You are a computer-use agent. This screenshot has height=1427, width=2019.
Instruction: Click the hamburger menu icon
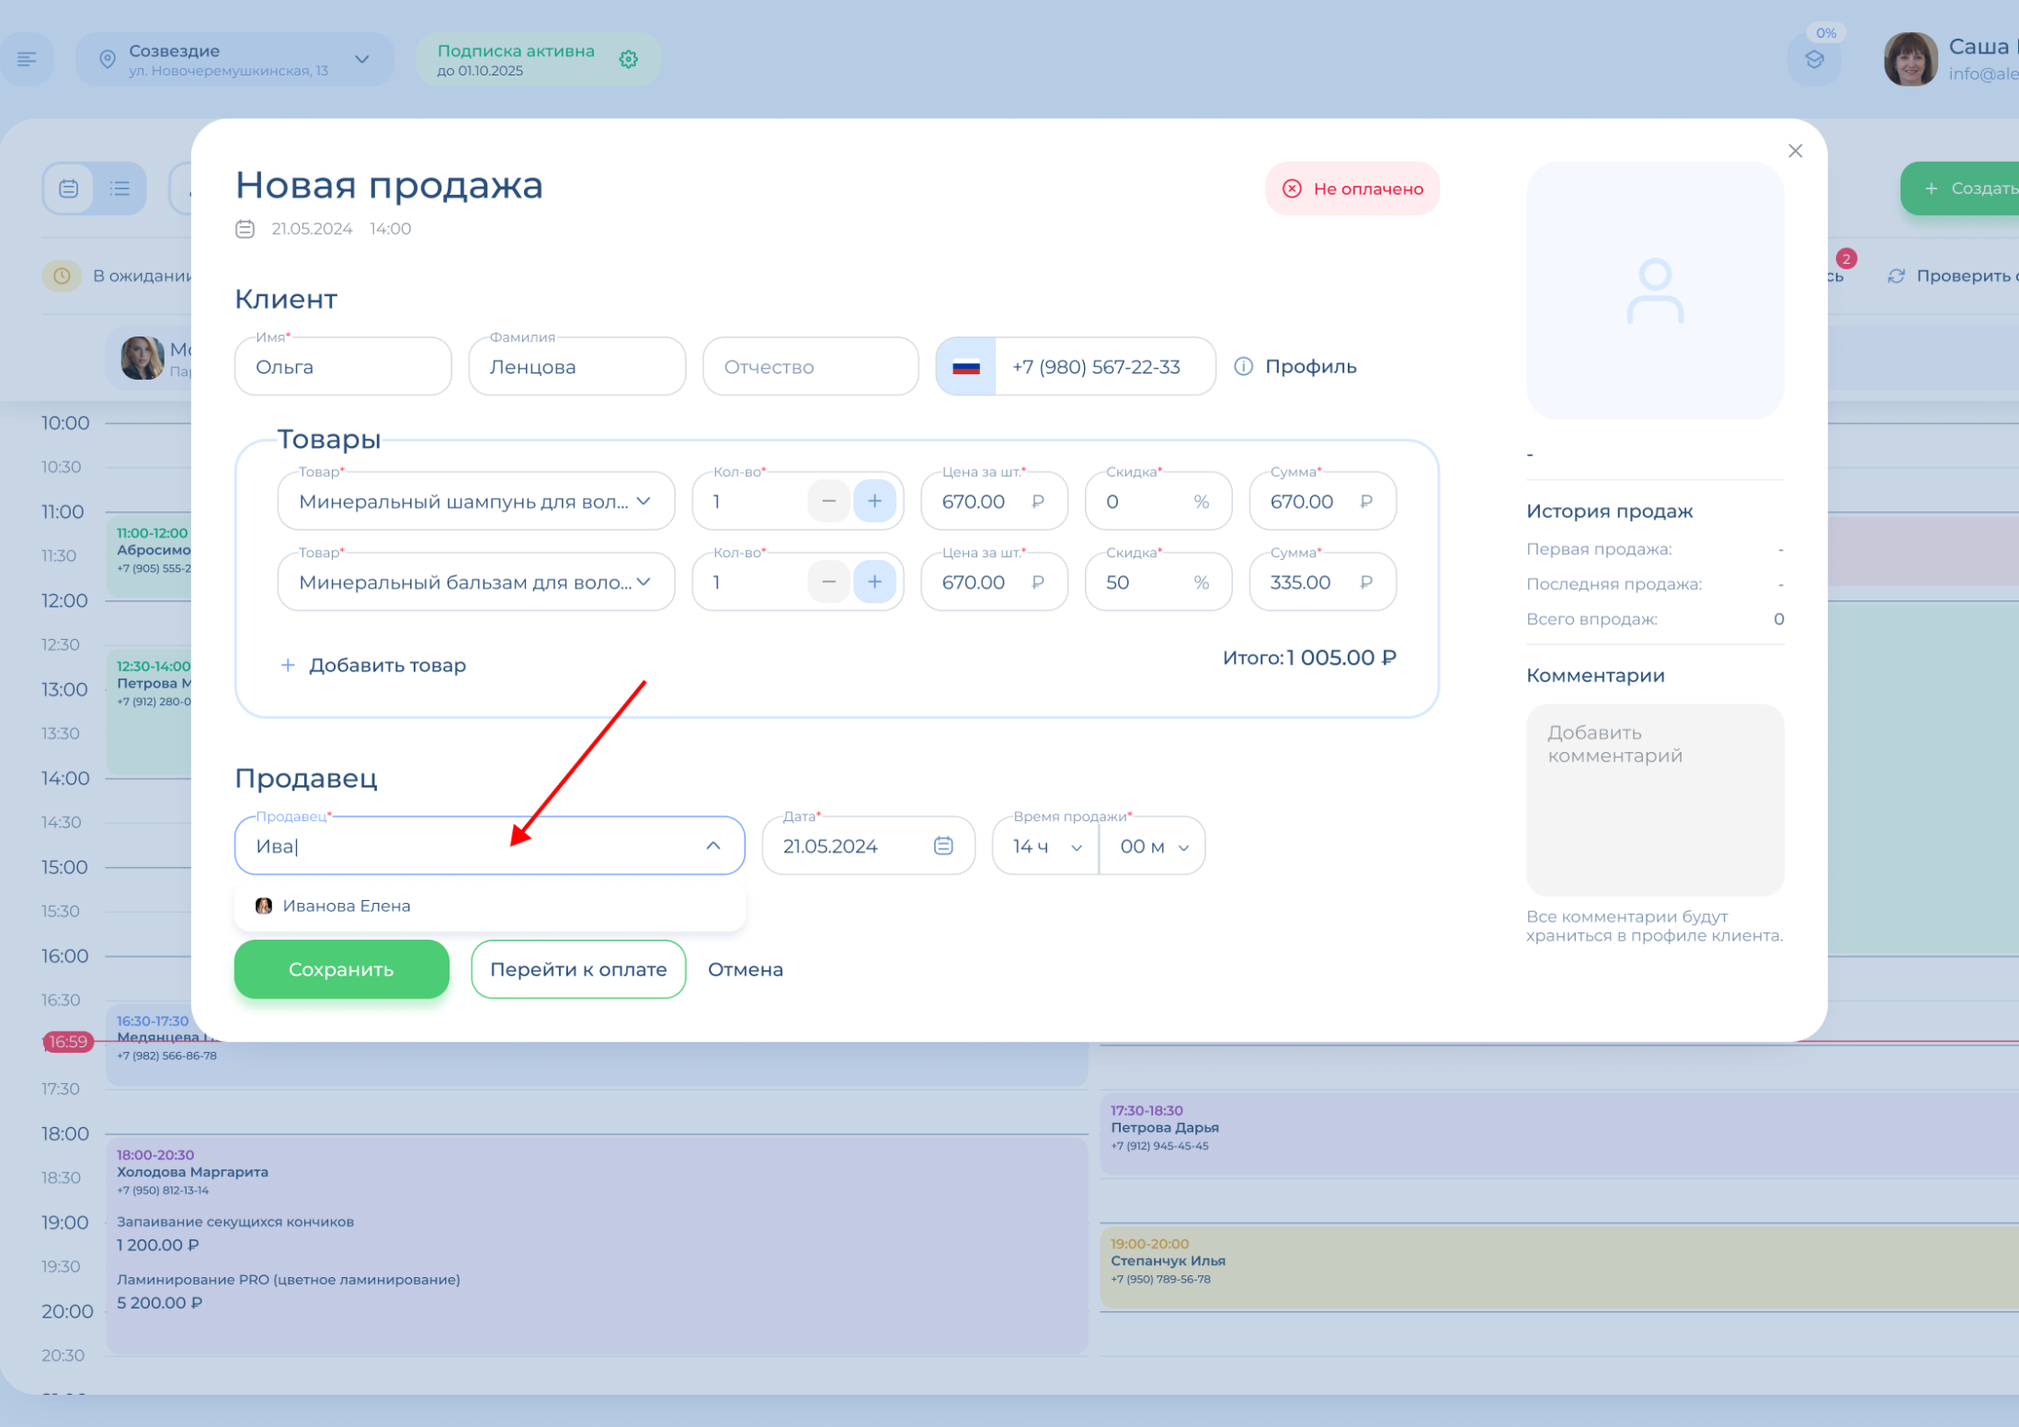[27, 60]
